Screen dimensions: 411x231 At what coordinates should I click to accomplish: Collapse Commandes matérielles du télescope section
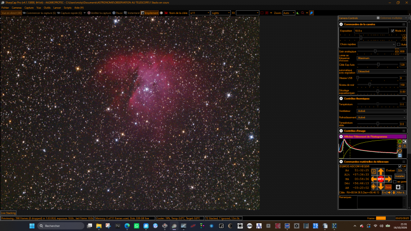(341, 162)
